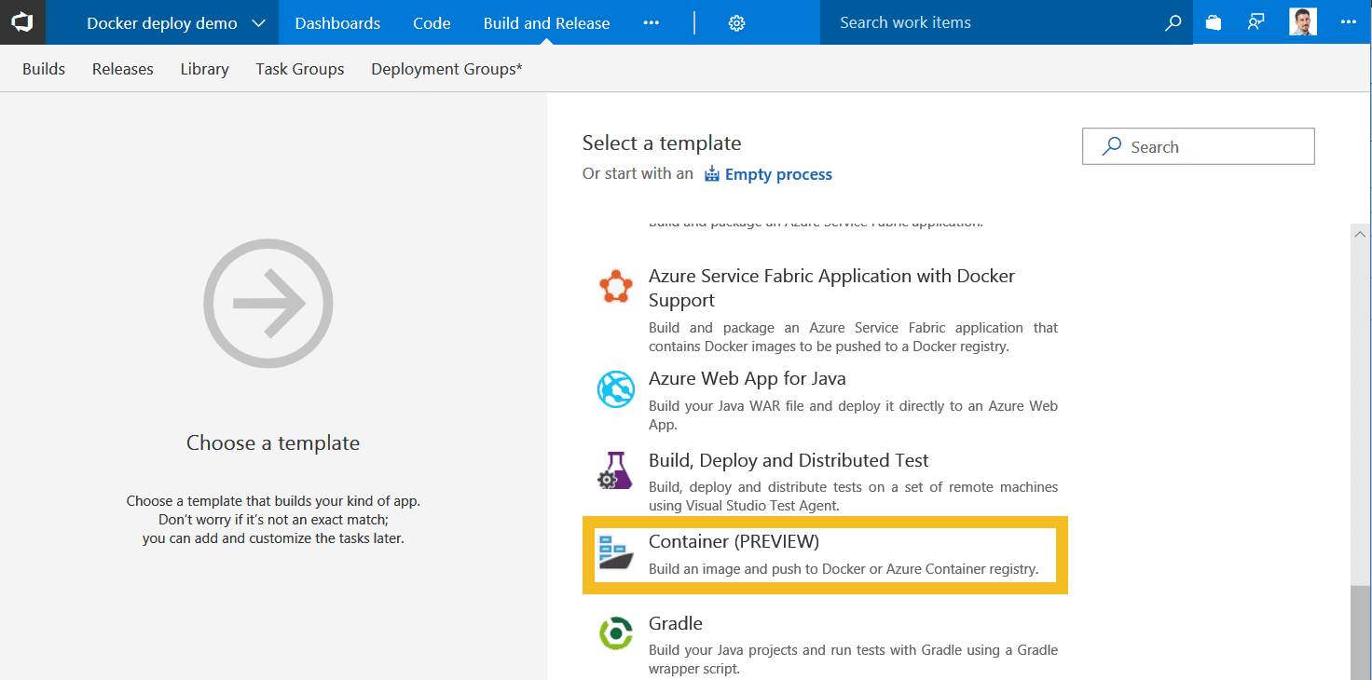Open the marketplace shopping bag icon

1213,22
